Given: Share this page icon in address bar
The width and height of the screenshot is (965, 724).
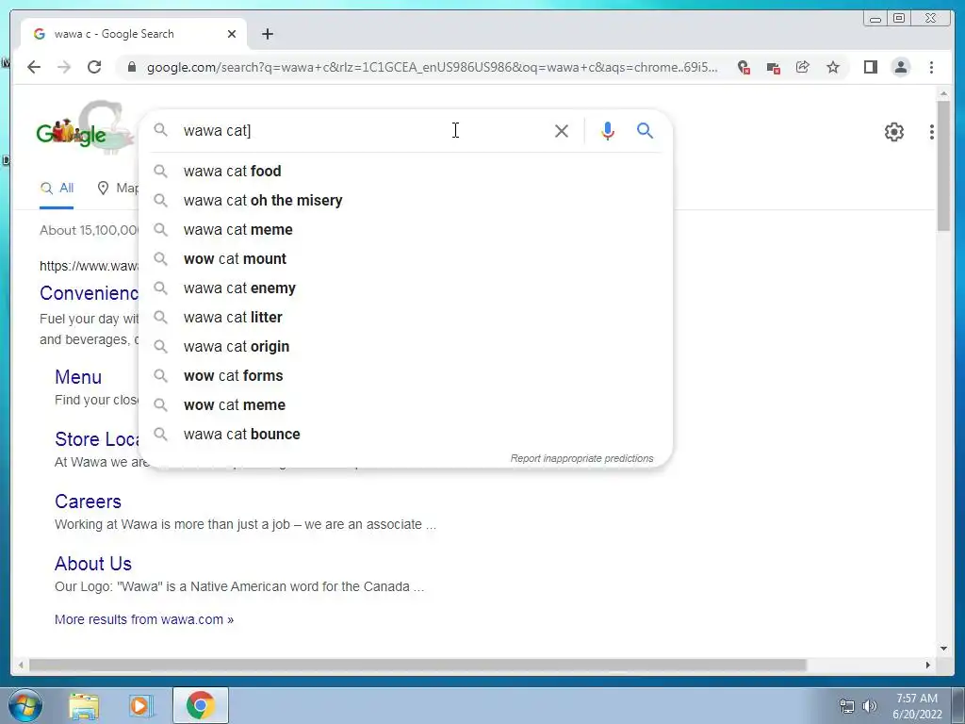Looking at the screenshot, I should pos(803,67).
